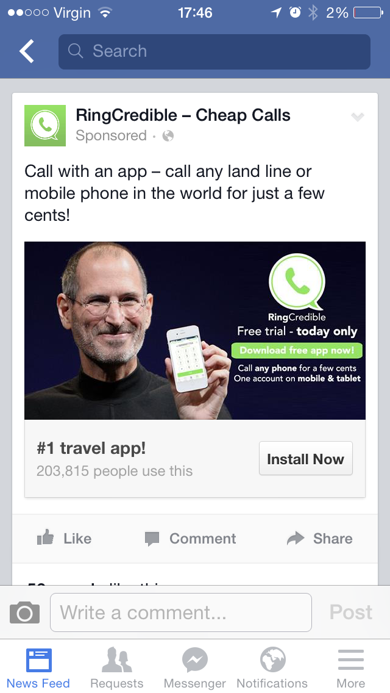Open RingCredible – Cheap Calls page link
390x693 pixels.
coord(183,115)
